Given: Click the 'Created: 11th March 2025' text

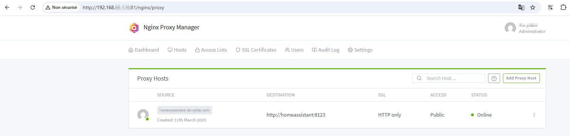Looking at the screenshot, I should pyautogui.click(x=182, y=120).
